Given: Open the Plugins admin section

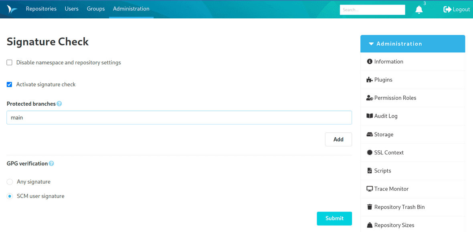Looking at the screenshot, I should pos(382,80).
